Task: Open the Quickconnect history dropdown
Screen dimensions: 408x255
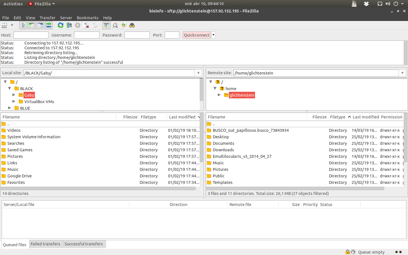Action: [214, 35]
